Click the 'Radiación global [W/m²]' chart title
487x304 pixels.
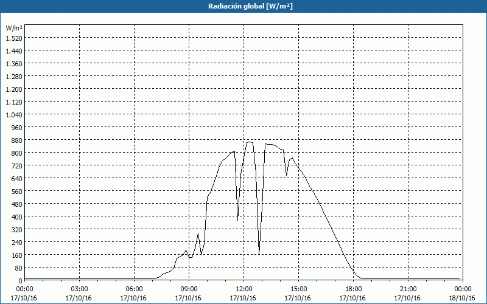(x=250, y=6)
